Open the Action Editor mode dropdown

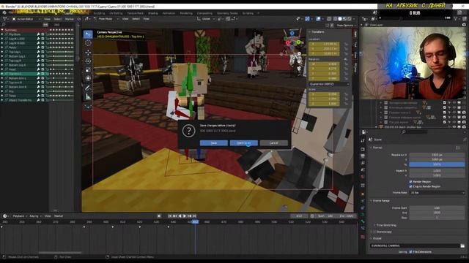point(26,19)
